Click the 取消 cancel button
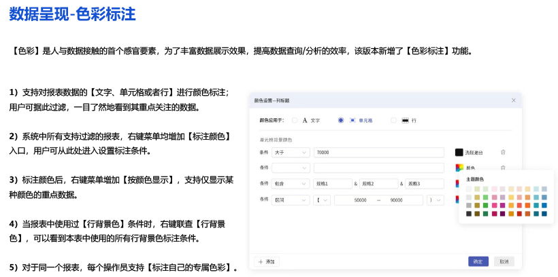 [503, 261]
